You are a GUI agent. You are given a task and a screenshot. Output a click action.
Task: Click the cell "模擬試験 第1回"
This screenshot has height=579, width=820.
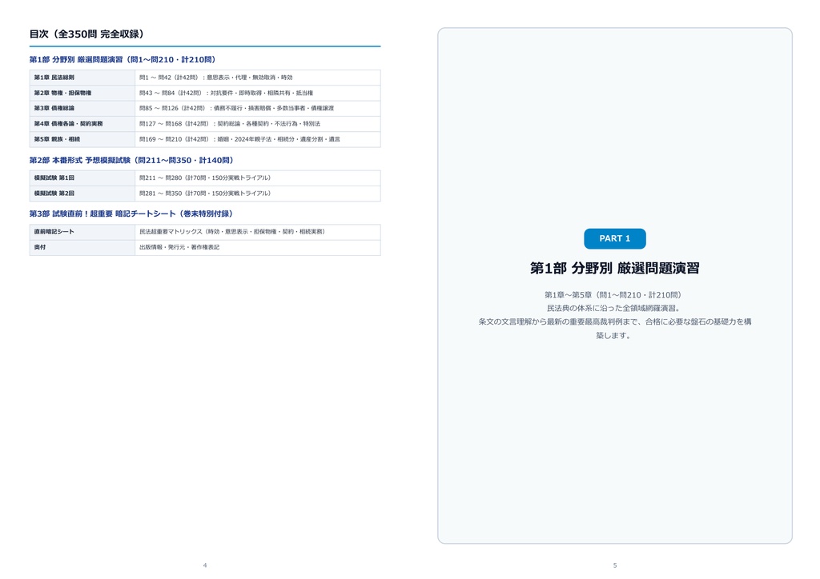[82, 178]
